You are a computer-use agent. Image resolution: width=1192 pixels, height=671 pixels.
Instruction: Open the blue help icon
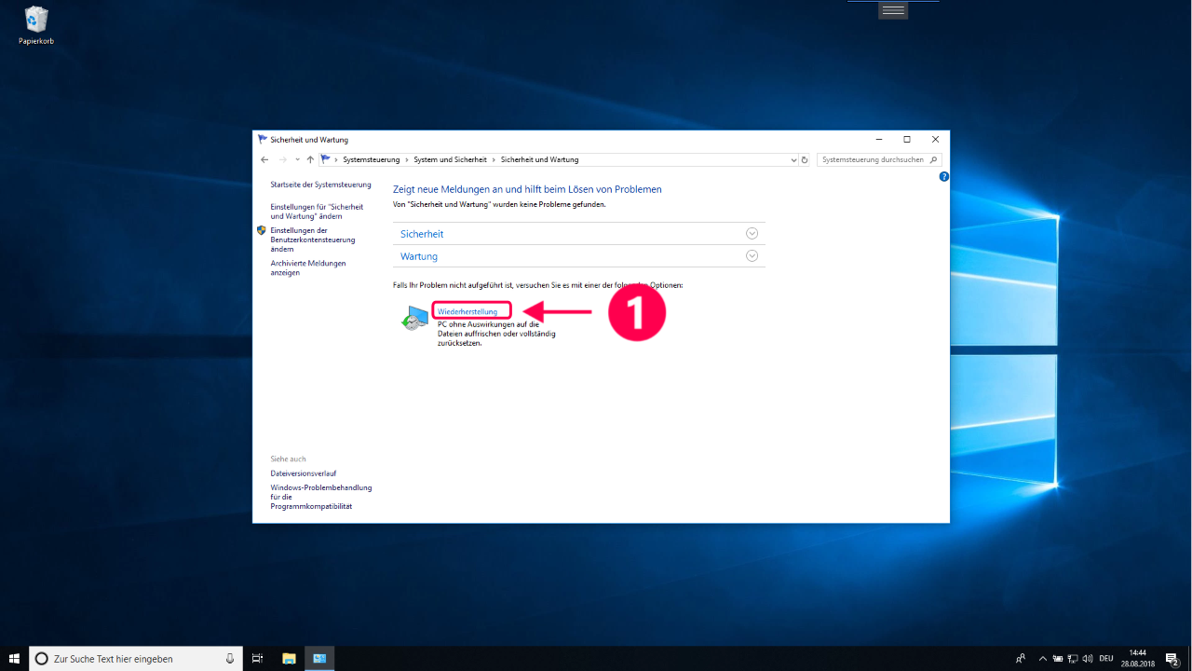943,176
